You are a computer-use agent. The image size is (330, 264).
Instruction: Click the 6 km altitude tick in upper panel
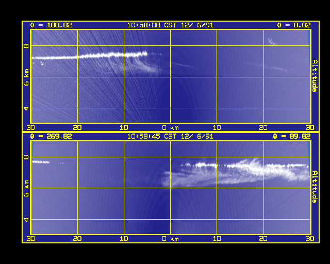point(26,77)
